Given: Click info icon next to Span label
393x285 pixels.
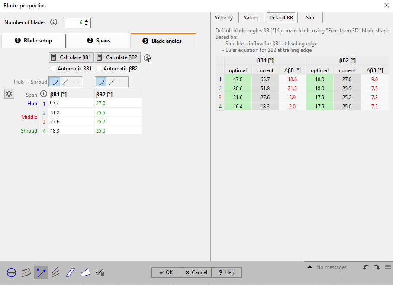Looking at the screenshot, I should tap(44, 94).
